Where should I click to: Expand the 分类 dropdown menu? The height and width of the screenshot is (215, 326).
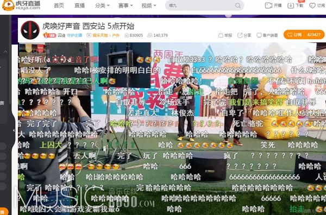pos(102,5)
